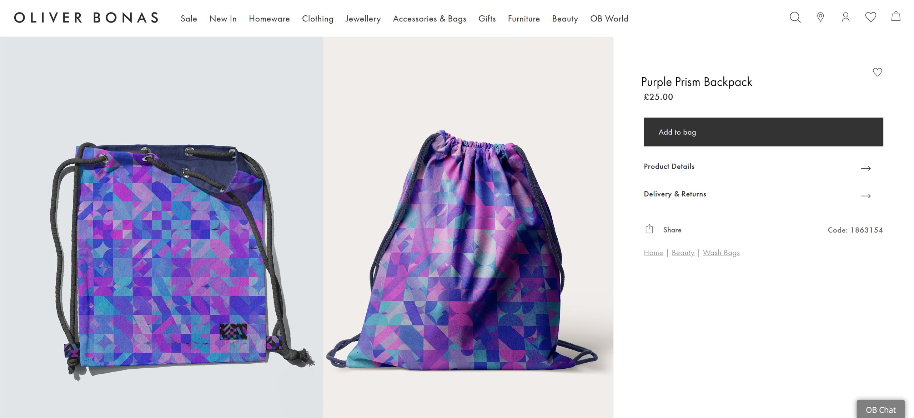The width and height of the screenshot is (914, 418).
Task: Open the Accessories & Bags menu
Action: 430,19
